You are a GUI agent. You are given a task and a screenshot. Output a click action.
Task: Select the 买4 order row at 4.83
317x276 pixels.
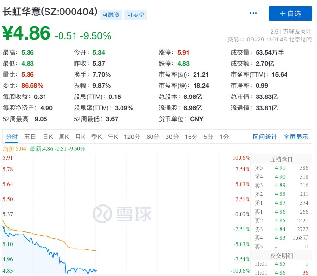pyautogui.click(x=281, y=238)
